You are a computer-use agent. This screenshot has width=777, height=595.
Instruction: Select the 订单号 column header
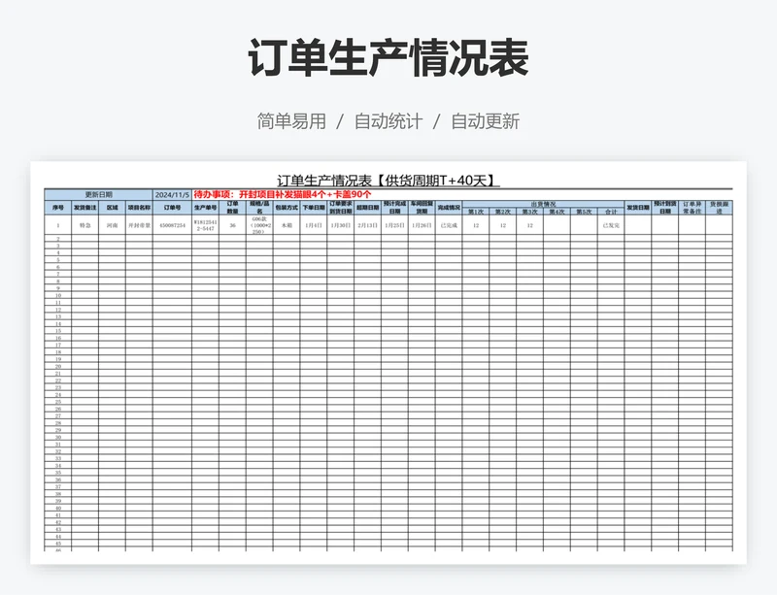172,208
